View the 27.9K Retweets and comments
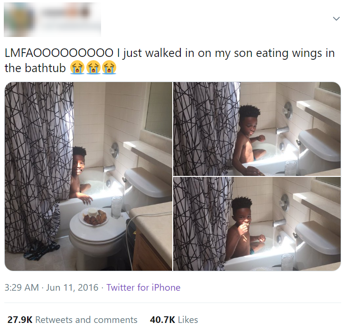 tap(73, 320)
